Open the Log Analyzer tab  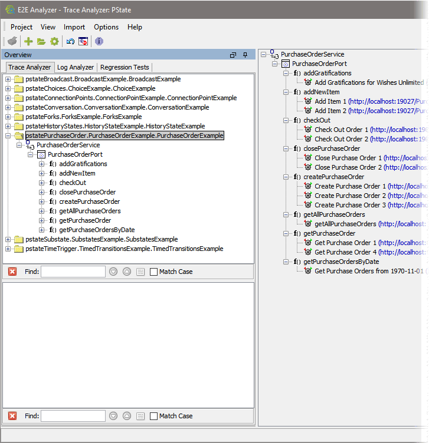pos(75,67)
